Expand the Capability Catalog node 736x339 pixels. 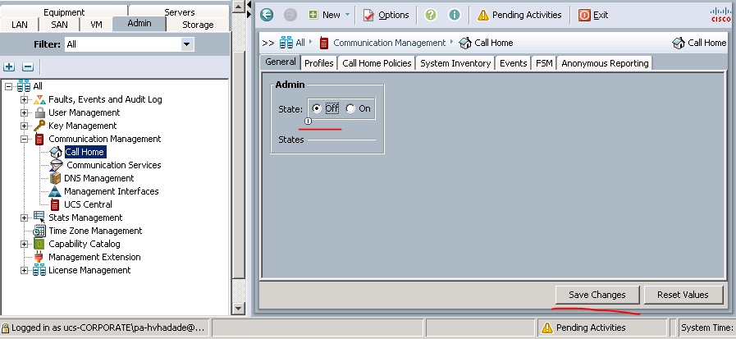(24, 244)
